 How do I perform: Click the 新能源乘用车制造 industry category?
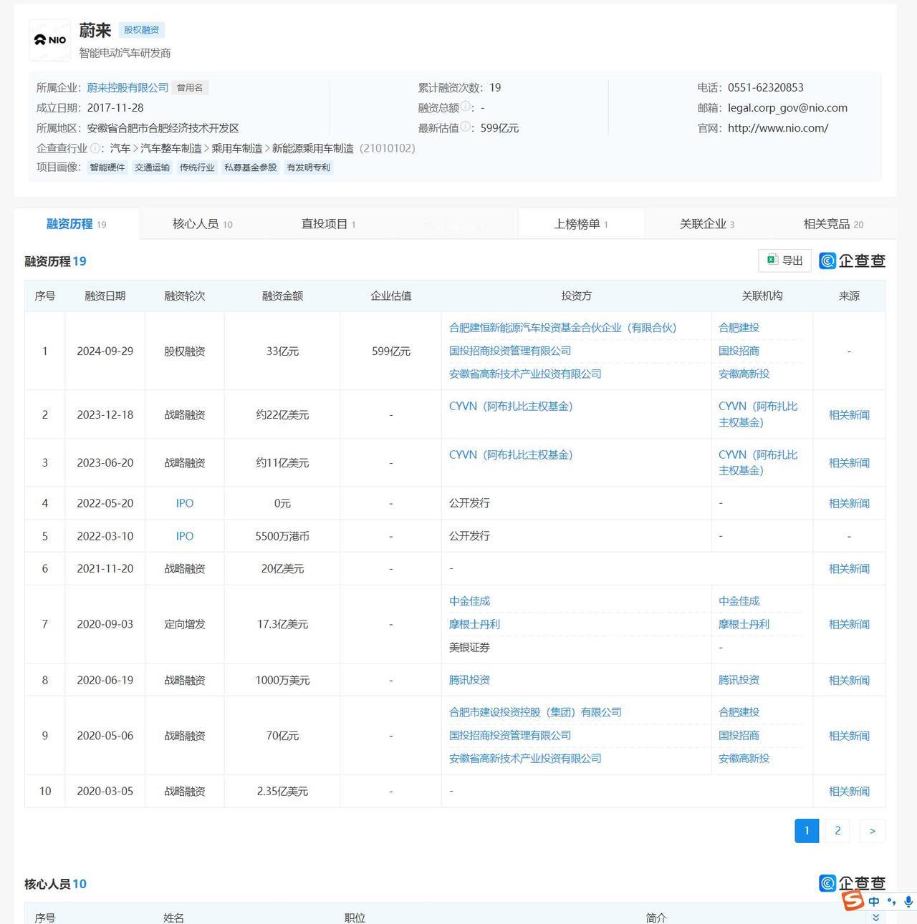click(313, 148)
